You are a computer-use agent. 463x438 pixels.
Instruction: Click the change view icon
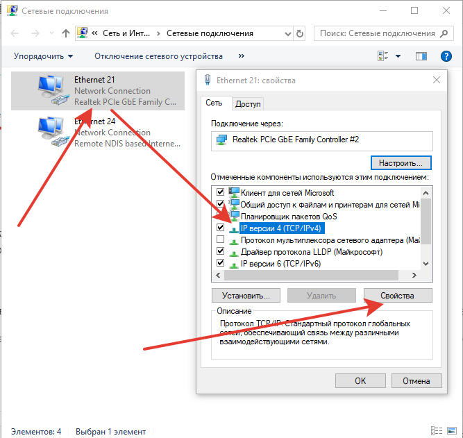click(382, 56)
